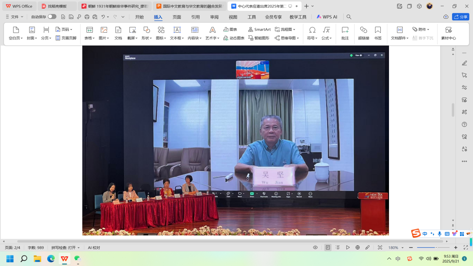Image resolution: width=473 pixels, height=266 pixels.
Task: Open the 文件 (File) menu
Action: [x=15, y=17]
